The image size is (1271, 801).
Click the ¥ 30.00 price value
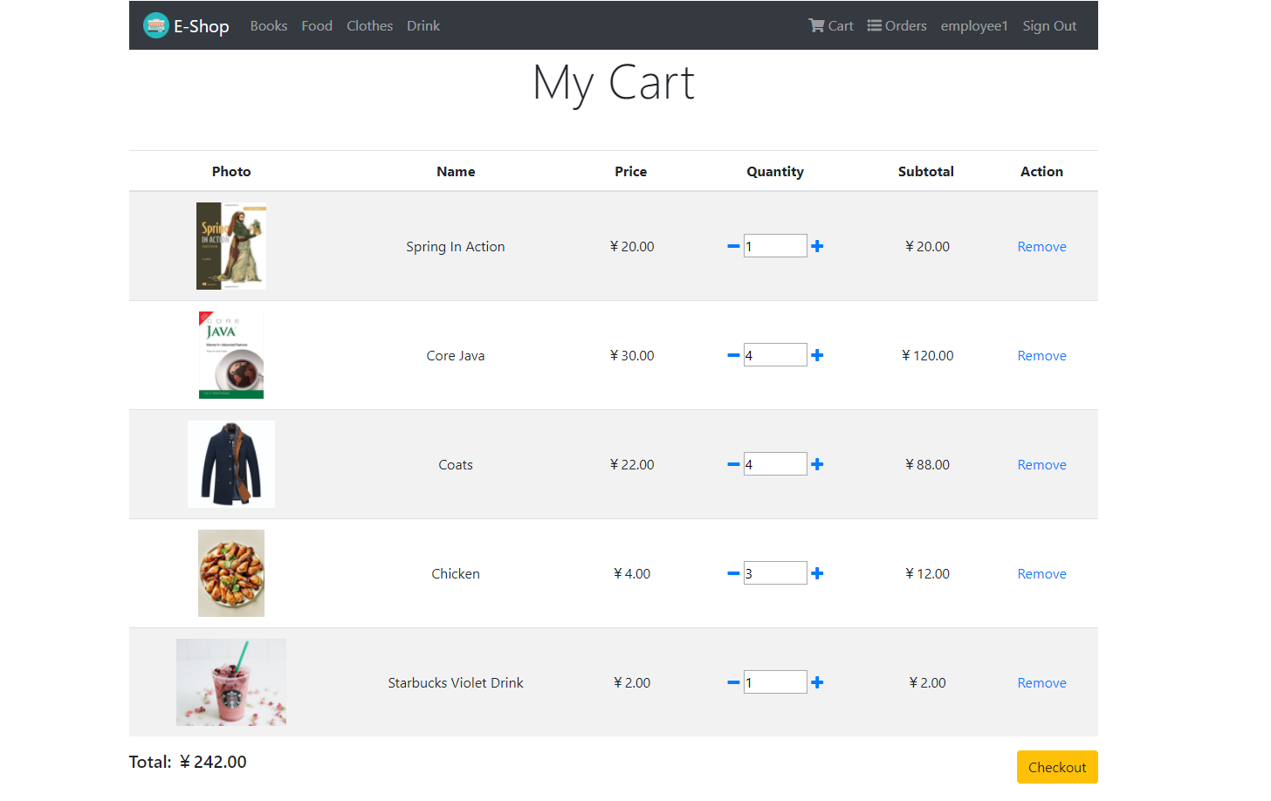tap(631, 355)
